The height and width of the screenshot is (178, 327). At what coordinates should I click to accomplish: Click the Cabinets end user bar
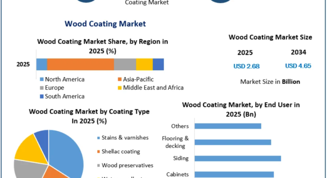234,174
